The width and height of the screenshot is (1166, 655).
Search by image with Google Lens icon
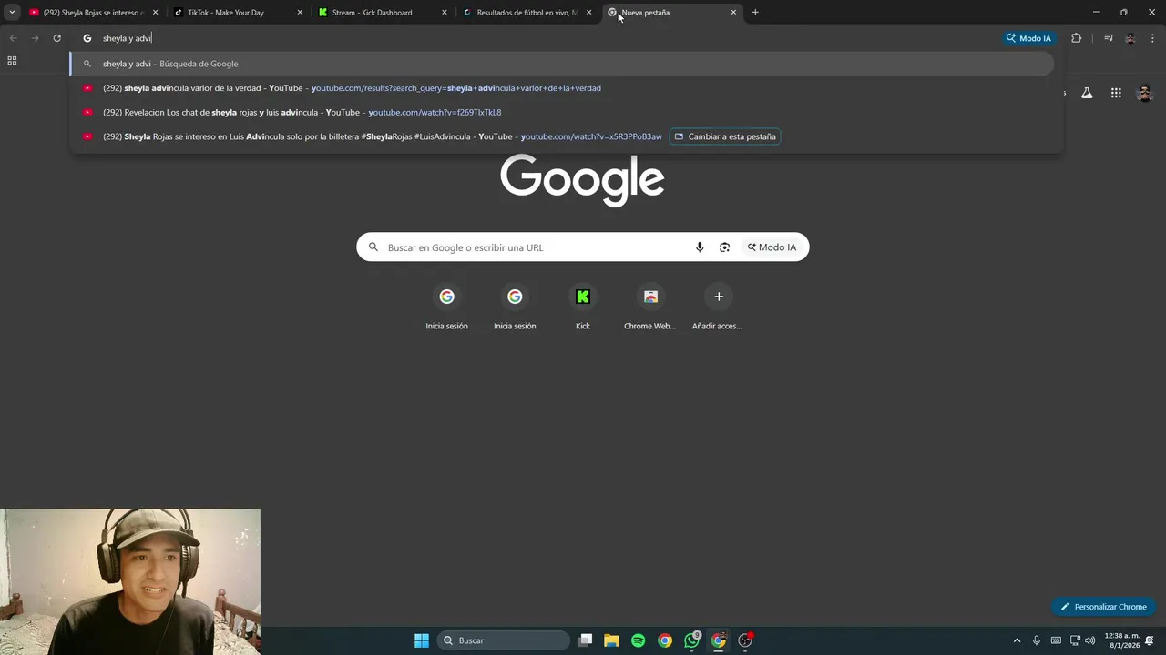point(724,247)
